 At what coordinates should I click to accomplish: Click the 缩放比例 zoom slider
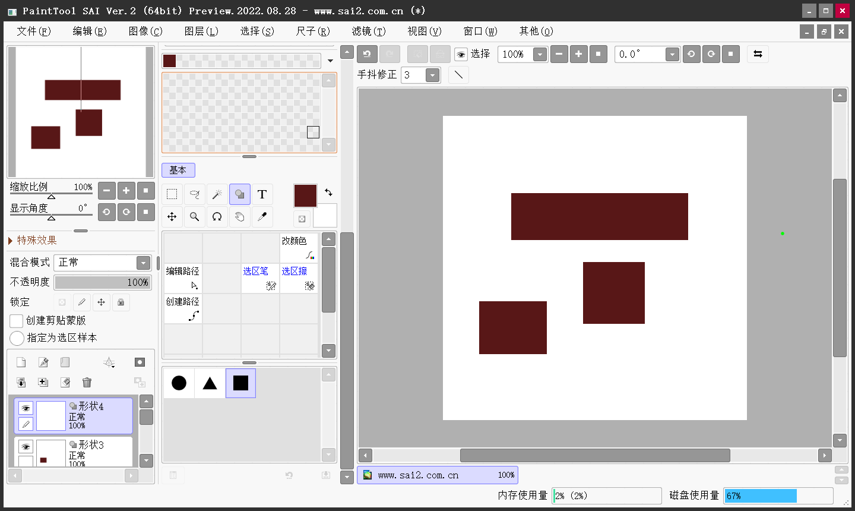51,194
